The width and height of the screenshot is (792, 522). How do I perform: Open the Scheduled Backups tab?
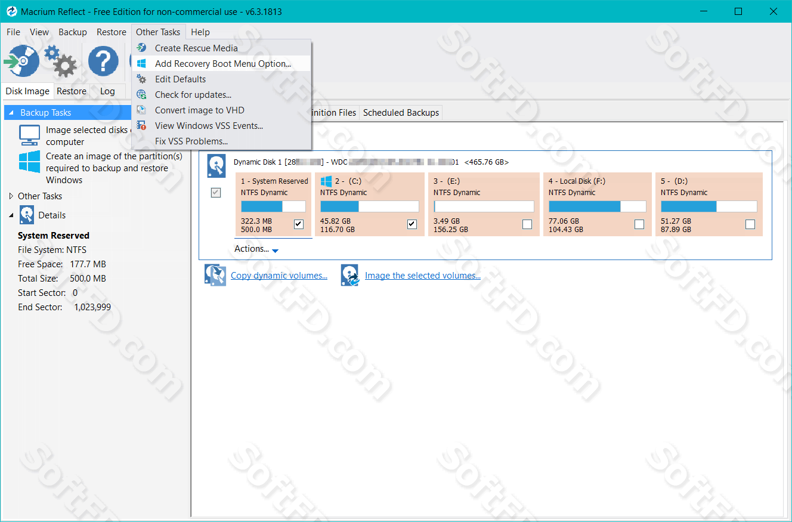pos(401,112)
